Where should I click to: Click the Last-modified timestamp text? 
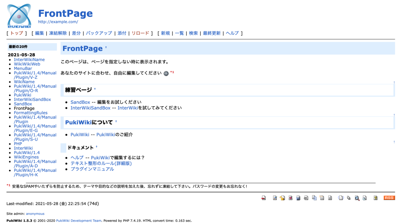[53, 204]
